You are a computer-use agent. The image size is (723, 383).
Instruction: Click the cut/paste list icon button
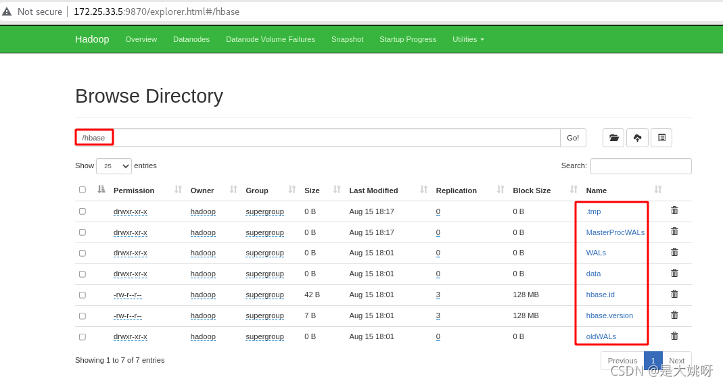[661, 138]
